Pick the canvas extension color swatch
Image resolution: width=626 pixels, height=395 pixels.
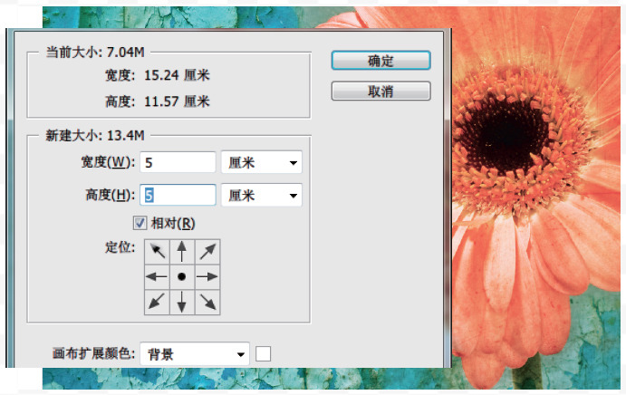tap(263, 354)
